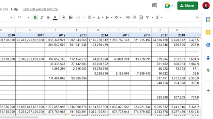Select cell containing 24,506,420
213x119 pixels.
tap(160, 40)
